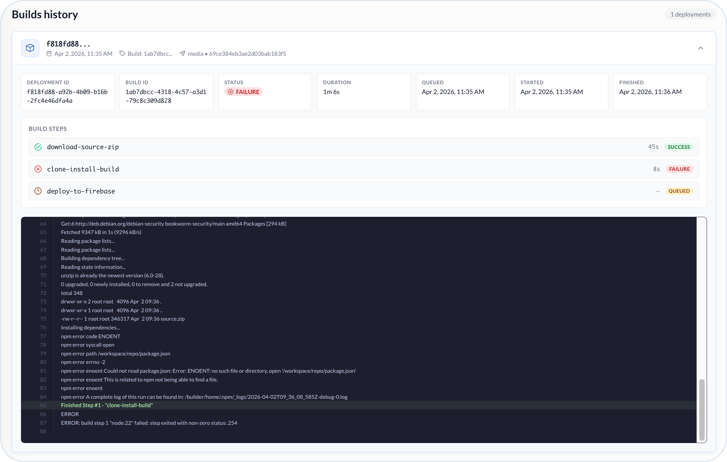Viewport: 727px width, 462px height.
Task: Click log line Fetched 9347 kB
Action: [101, 232]
